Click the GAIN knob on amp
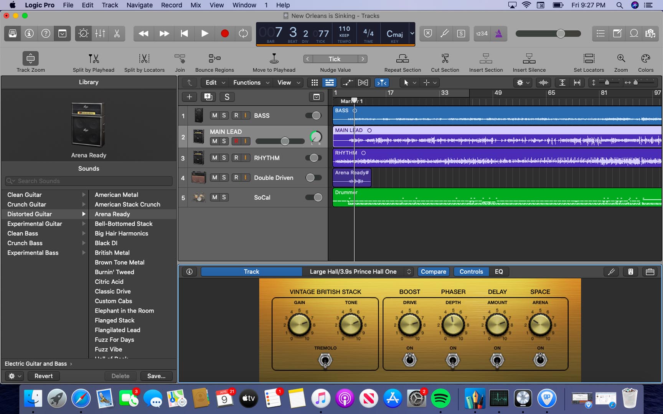This screenshot has width=663, height=414. tap(299, 325)
